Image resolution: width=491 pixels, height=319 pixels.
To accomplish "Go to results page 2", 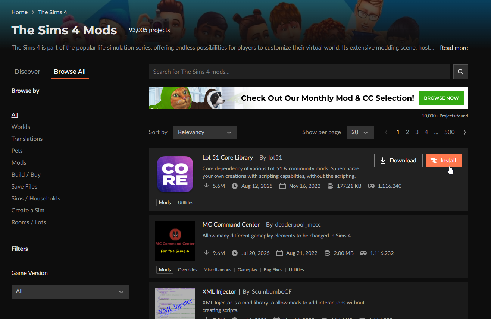I will coord(407,132).
